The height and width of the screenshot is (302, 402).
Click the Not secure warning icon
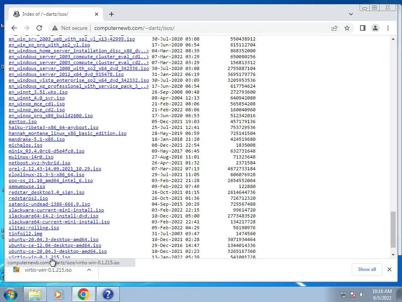(x=55, y=28)
